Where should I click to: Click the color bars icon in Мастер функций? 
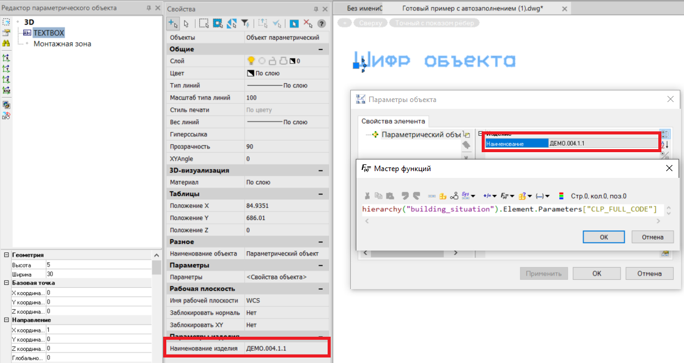[561, 196]
